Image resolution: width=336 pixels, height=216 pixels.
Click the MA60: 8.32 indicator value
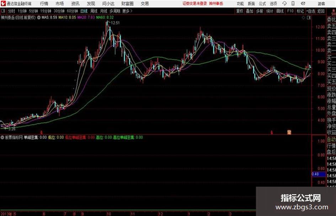[x=105, y=17]
